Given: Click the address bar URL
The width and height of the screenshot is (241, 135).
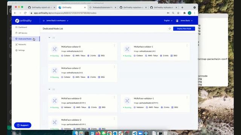Looking at the screenshot, I should point(65,13).
